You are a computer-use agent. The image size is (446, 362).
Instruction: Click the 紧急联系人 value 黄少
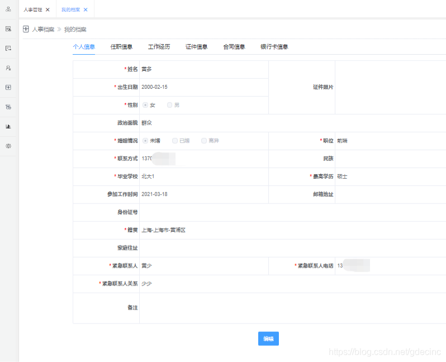(147, 266)
